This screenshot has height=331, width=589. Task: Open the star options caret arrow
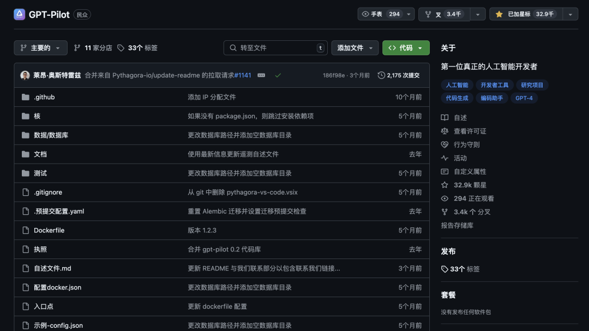[x=570, y=14]
